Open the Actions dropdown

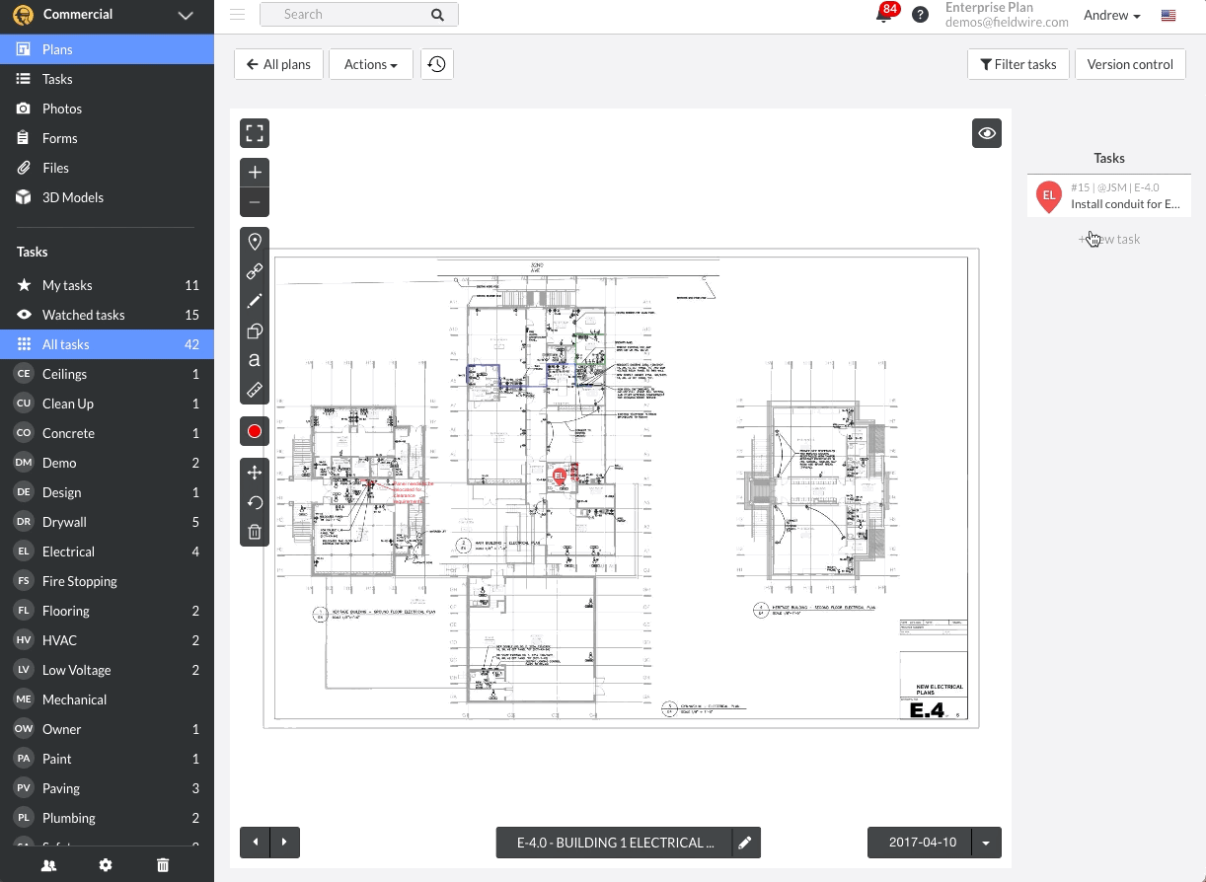point(371,64)
